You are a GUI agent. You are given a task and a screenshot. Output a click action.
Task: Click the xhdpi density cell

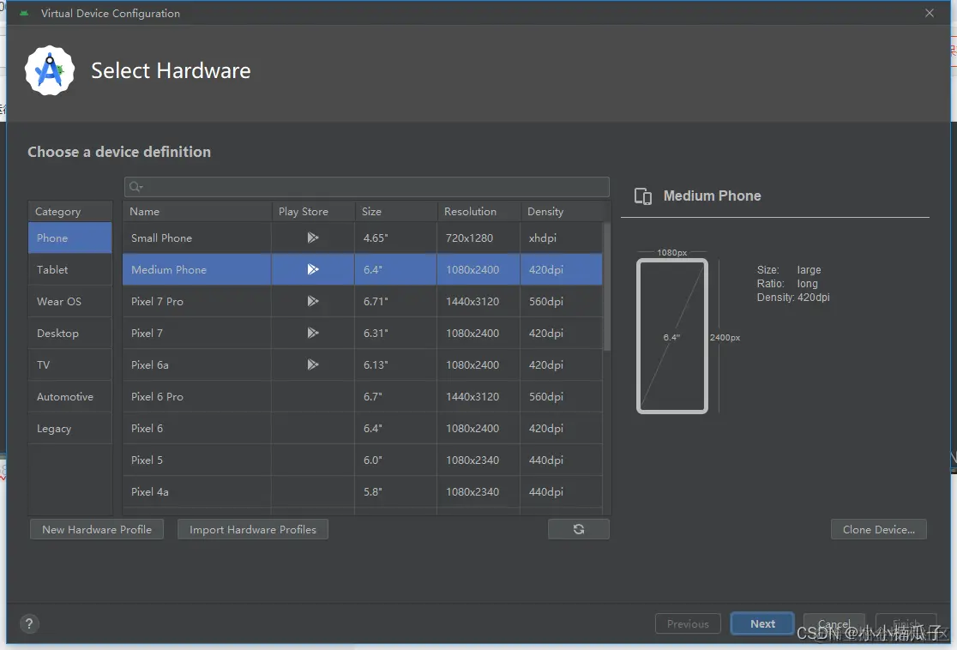(x=562, y=238)
